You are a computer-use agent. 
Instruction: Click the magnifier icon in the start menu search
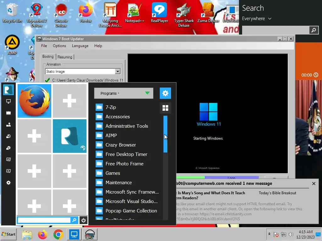tap(74, 220)
